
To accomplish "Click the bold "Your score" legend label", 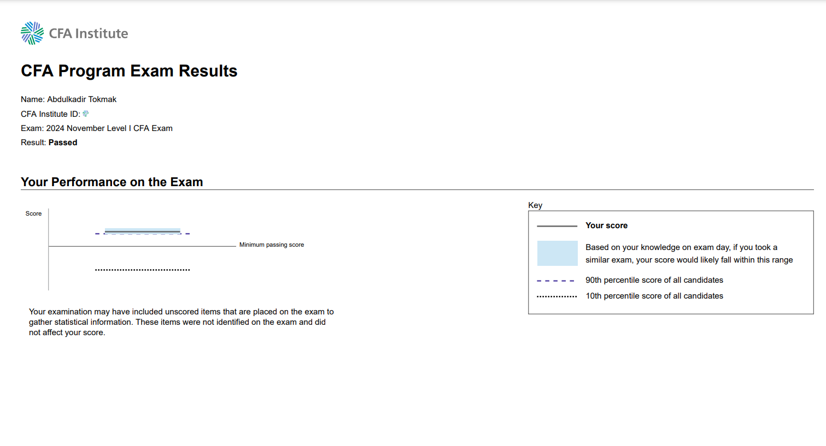I will coord(607,225).
